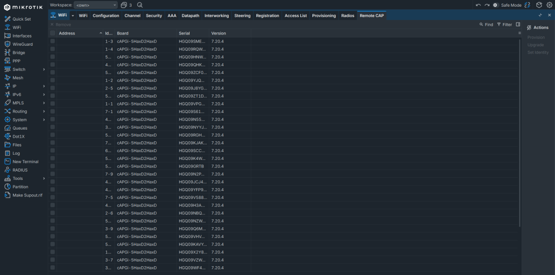Select the checkbox for serial HGQ09GRTB
555x275 pixels.
tap(52, 166)
